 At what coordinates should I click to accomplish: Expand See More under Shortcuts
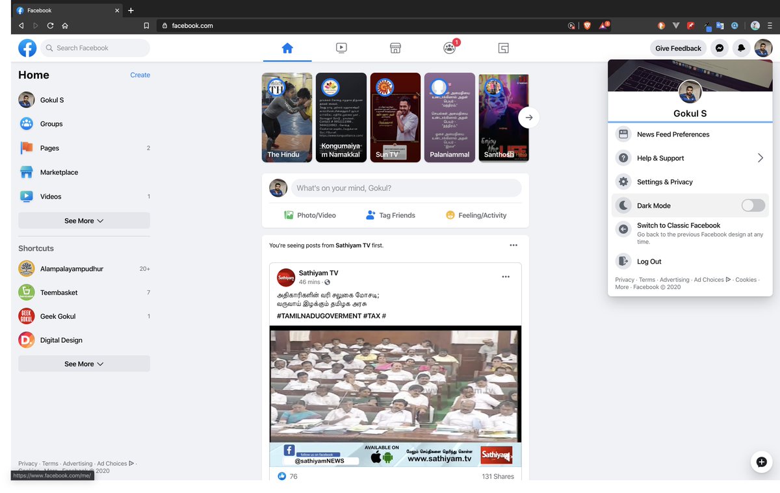click(x=83, y=364)
